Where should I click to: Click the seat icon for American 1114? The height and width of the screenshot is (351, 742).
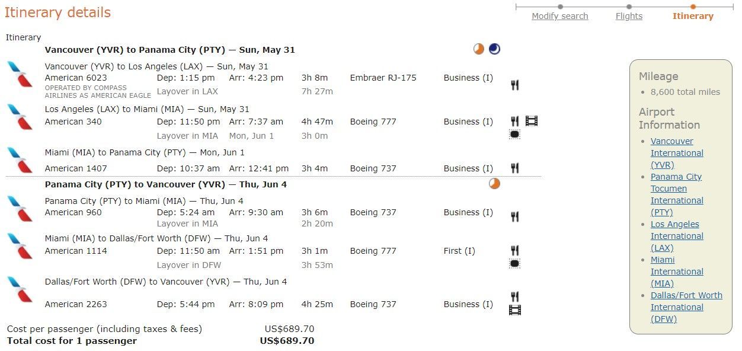(514, 263)
